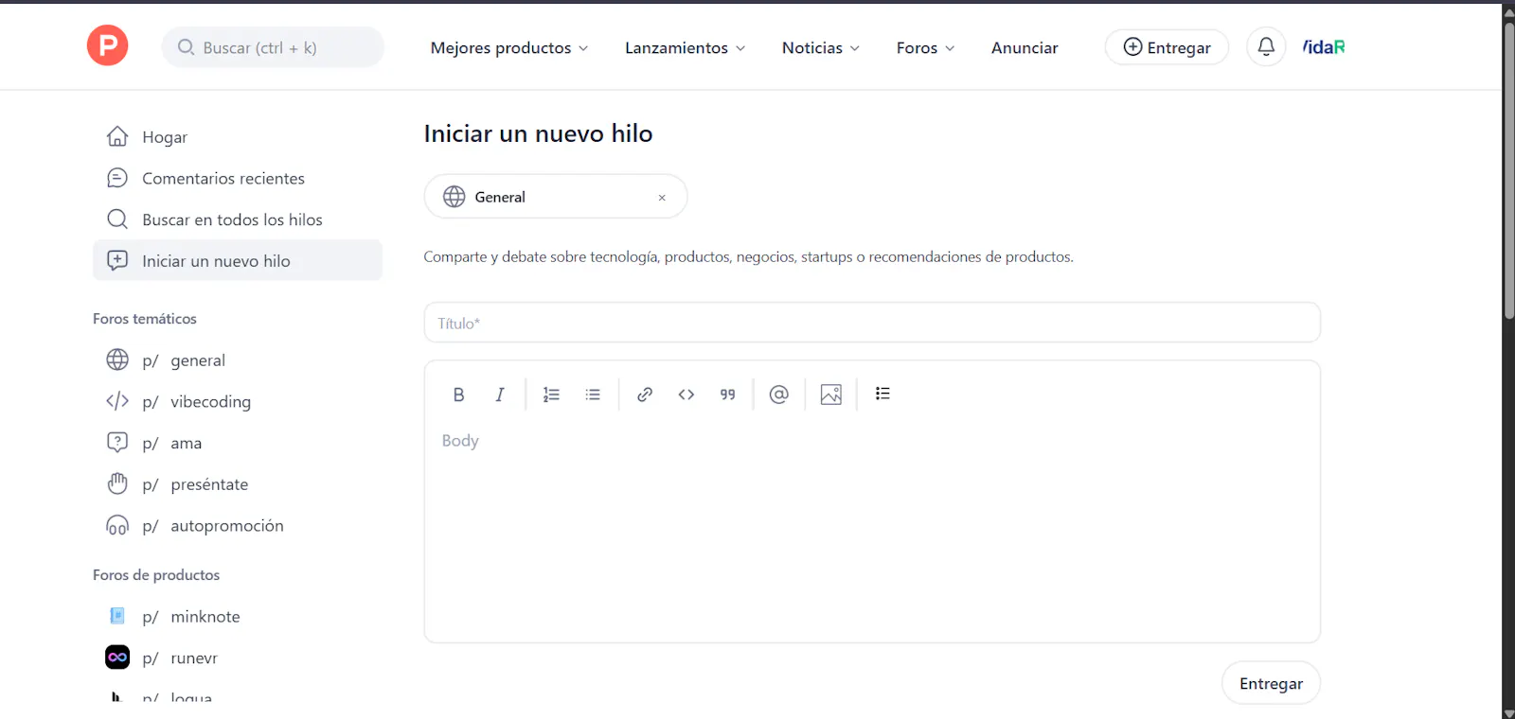Open the p/ autopromoción forum
The image size is (1515, 719).
(x=238, y=525)
